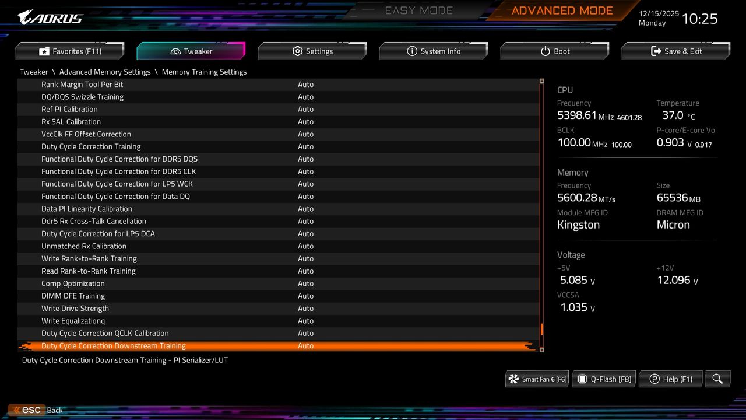746x420 pixels.
Task: Click the esc back chevron icon
Action: point(16,409)
